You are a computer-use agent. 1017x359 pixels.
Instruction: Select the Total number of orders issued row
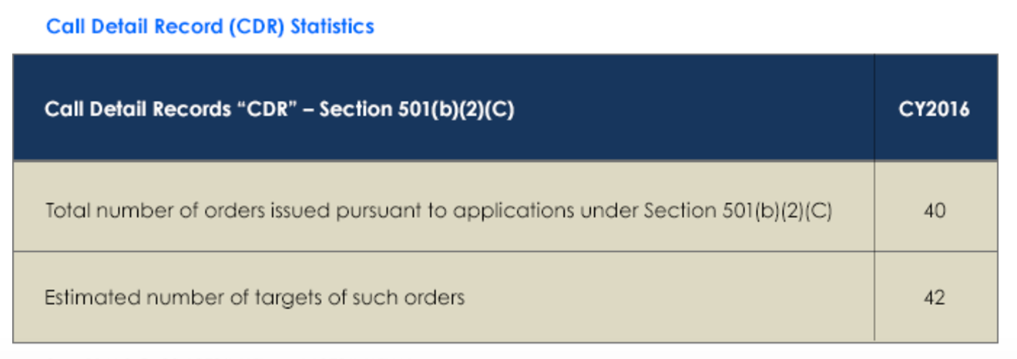click(x=505, y=206)
